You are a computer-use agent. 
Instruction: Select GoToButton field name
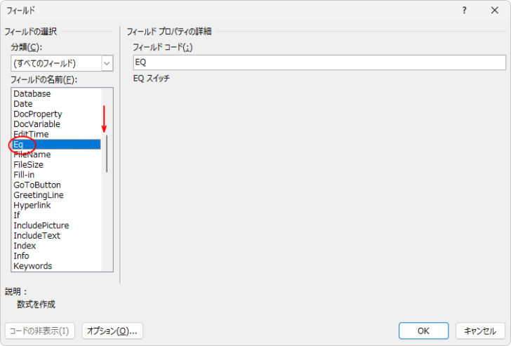click(56, 185)
